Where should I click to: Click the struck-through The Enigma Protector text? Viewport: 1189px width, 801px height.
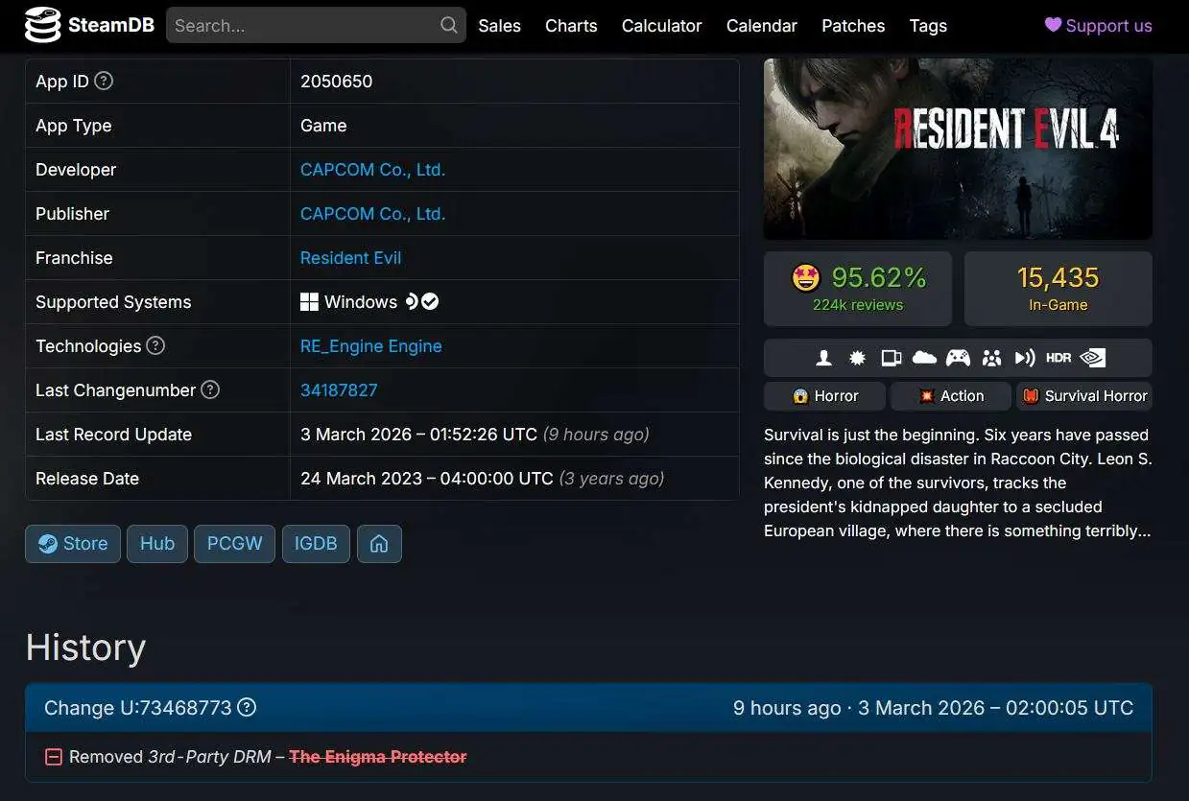(x=378, y=757)
